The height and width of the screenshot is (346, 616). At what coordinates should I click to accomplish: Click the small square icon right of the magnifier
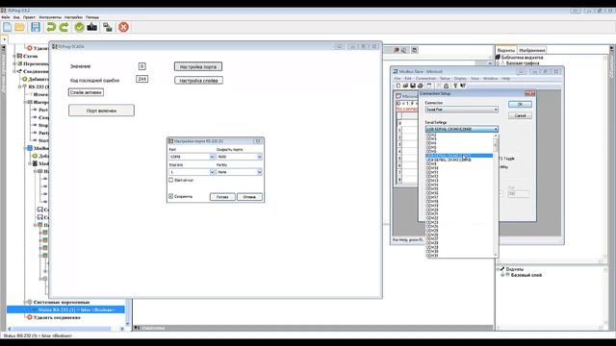click(x=415, y=50)
